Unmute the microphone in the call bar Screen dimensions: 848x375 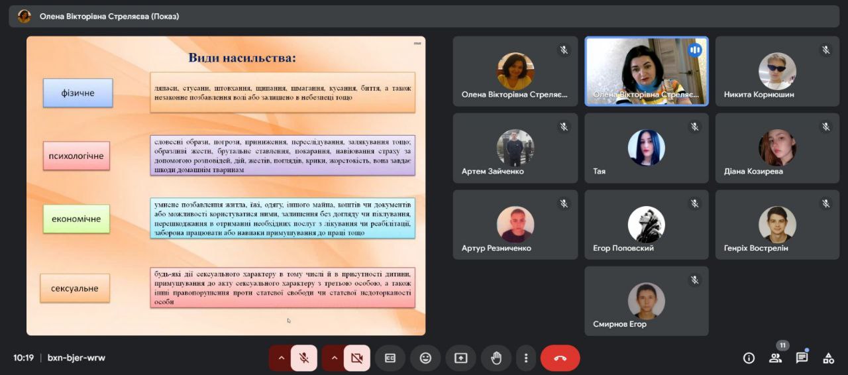[304, 358]
